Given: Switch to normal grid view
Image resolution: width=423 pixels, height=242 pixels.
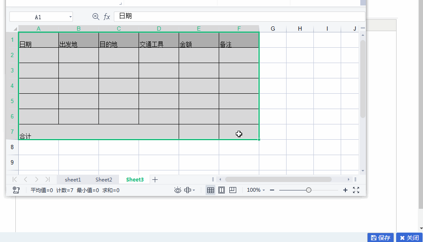Looking at the screenshot, I should (210, 190).
